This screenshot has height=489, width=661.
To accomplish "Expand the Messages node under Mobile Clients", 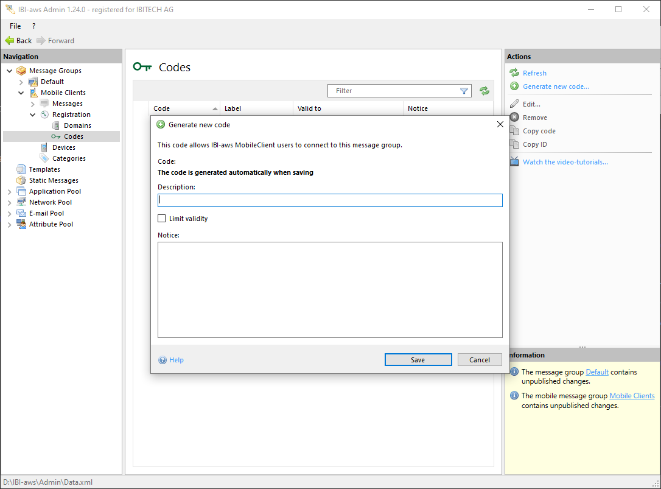I will [x=33, y=104].
